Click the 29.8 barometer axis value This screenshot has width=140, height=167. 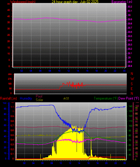pyautogui.click(x=130, y=23)
